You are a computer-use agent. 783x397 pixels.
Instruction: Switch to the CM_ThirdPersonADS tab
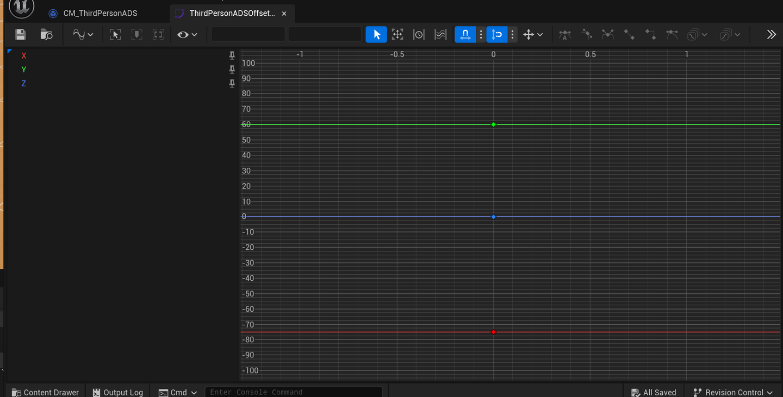pos(100,13)
